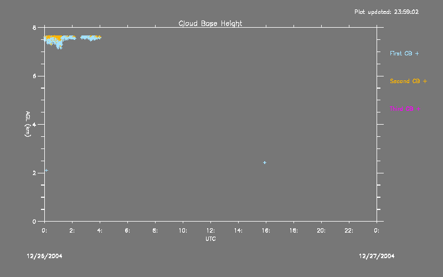Click the '12/27/2004' end date
The image size is (443, 277).
coord(377,256)
